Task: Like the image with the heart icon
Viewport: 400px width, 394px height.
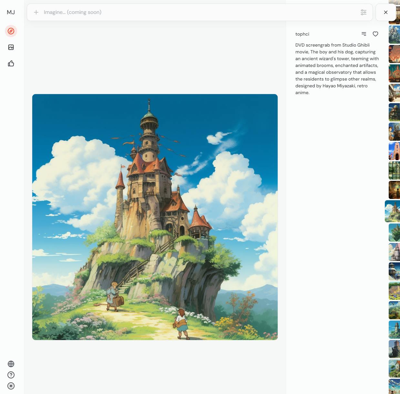Action: pyautogui.click(x=375, y=34)
